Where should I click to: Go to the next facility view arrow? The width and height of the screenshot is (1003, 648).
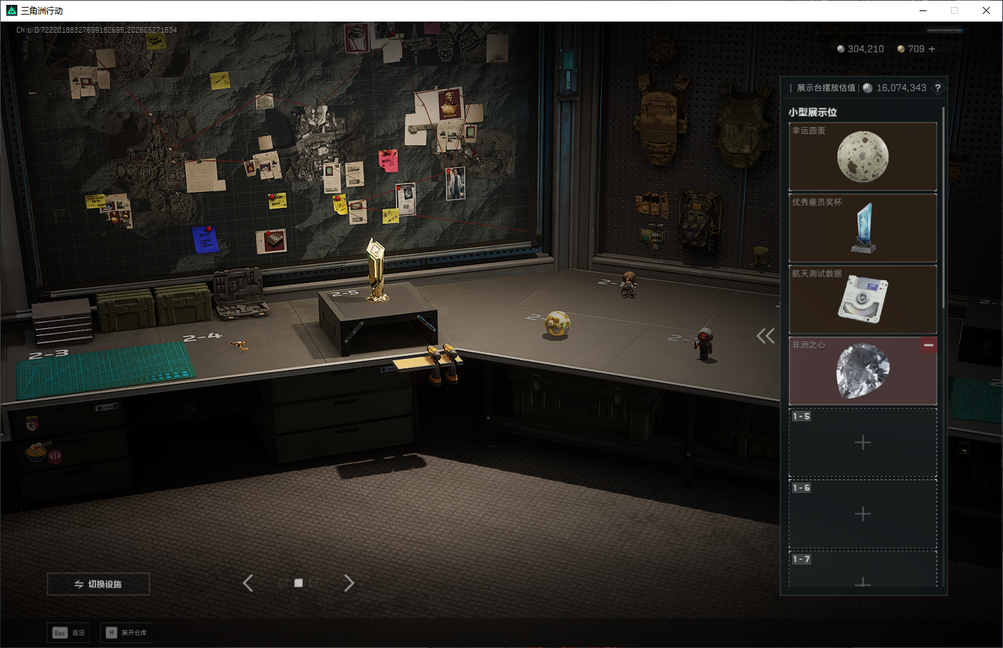point(349,583)
